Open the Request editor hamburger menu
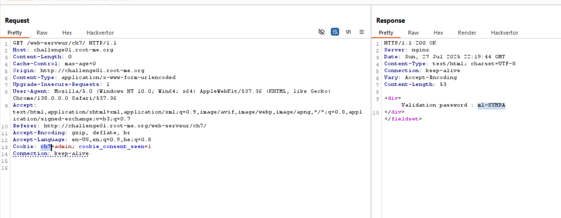Image resolution: width=561 pixels, height=218 pixels. point(361,32)
